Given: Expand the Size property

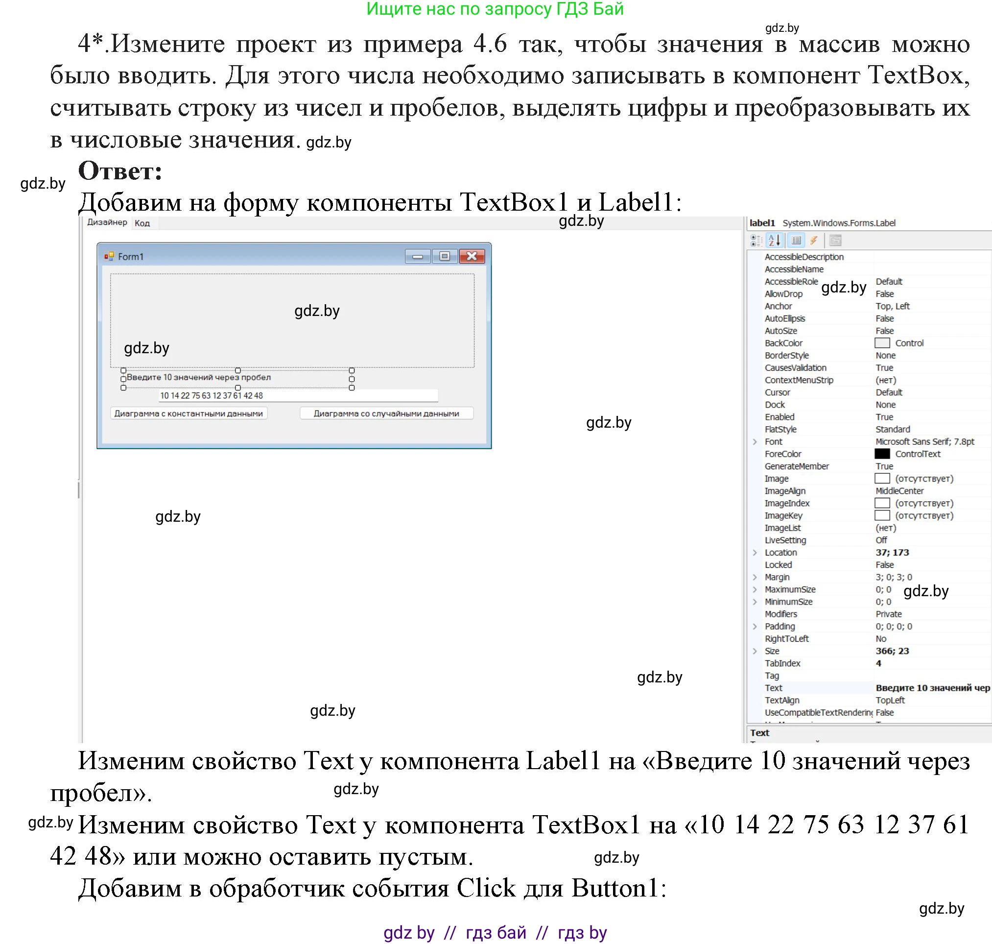Looking at the screenshot, I should point(755,651).
